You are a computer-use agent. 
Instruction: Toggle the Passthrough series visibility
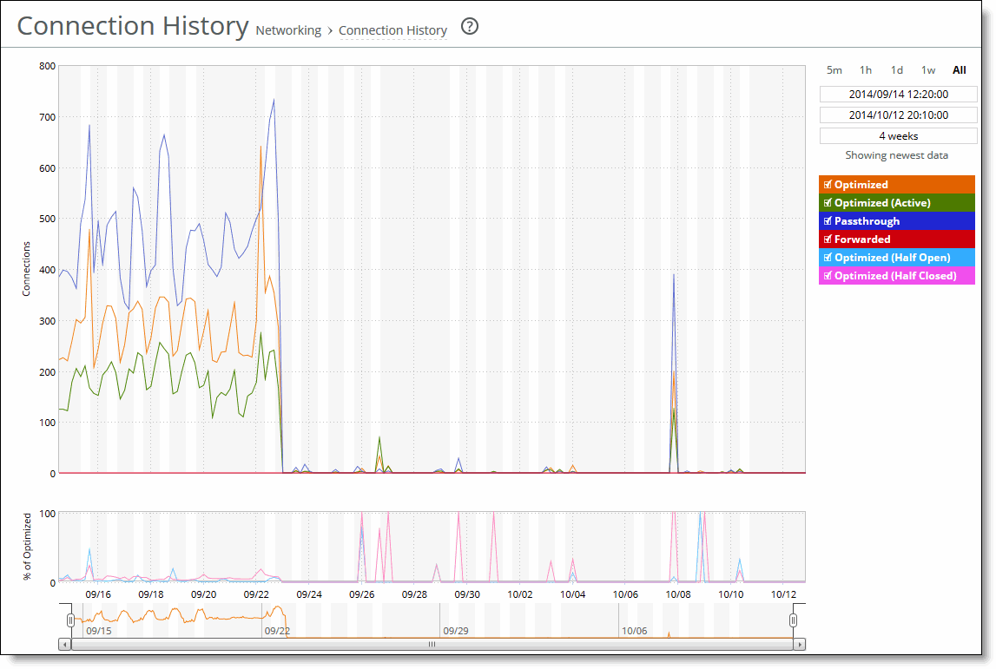(x=827, y=220)
